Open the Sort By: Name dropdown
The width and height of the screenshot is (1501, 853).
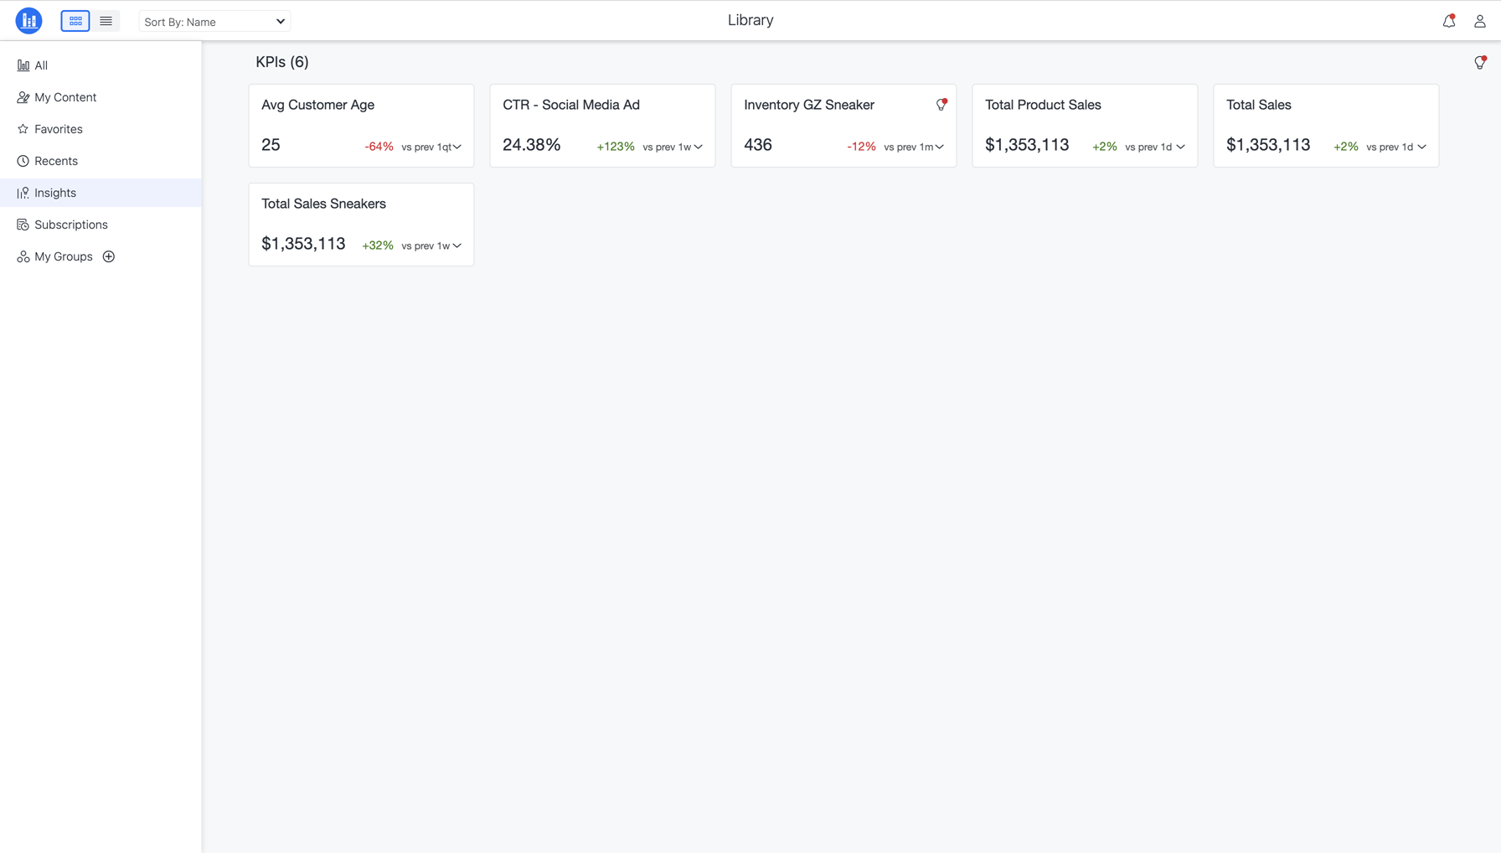point(214,22)
